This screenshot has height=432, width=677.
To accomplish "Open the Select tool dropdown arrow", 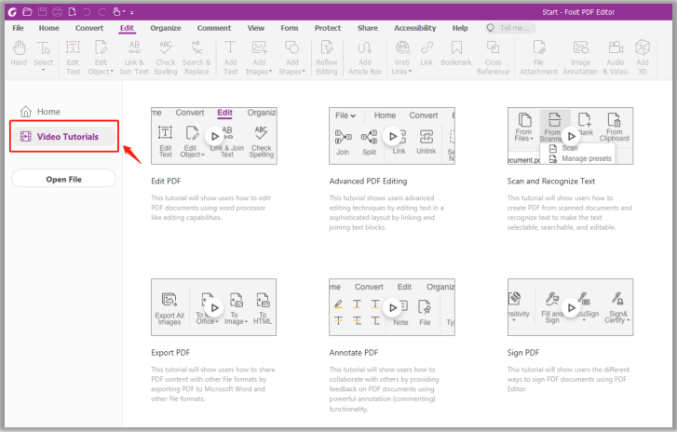I will [x=43, y=71].
